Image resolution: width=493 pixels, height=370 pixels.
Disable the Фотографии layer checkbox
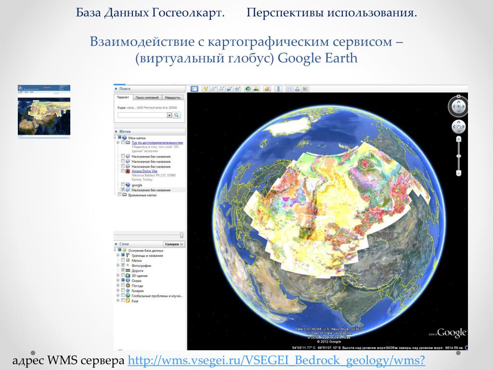pyautogui.click(x=123, y=265)
